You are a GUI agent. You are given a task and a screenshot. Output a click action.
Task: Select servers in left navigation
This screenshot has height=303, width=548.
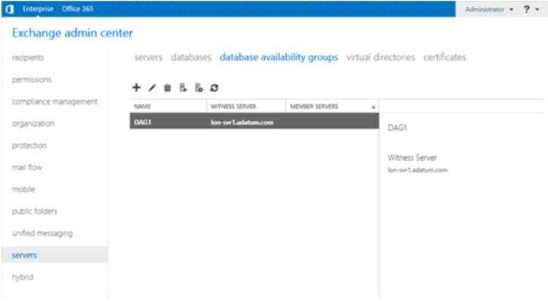[54, 255]
